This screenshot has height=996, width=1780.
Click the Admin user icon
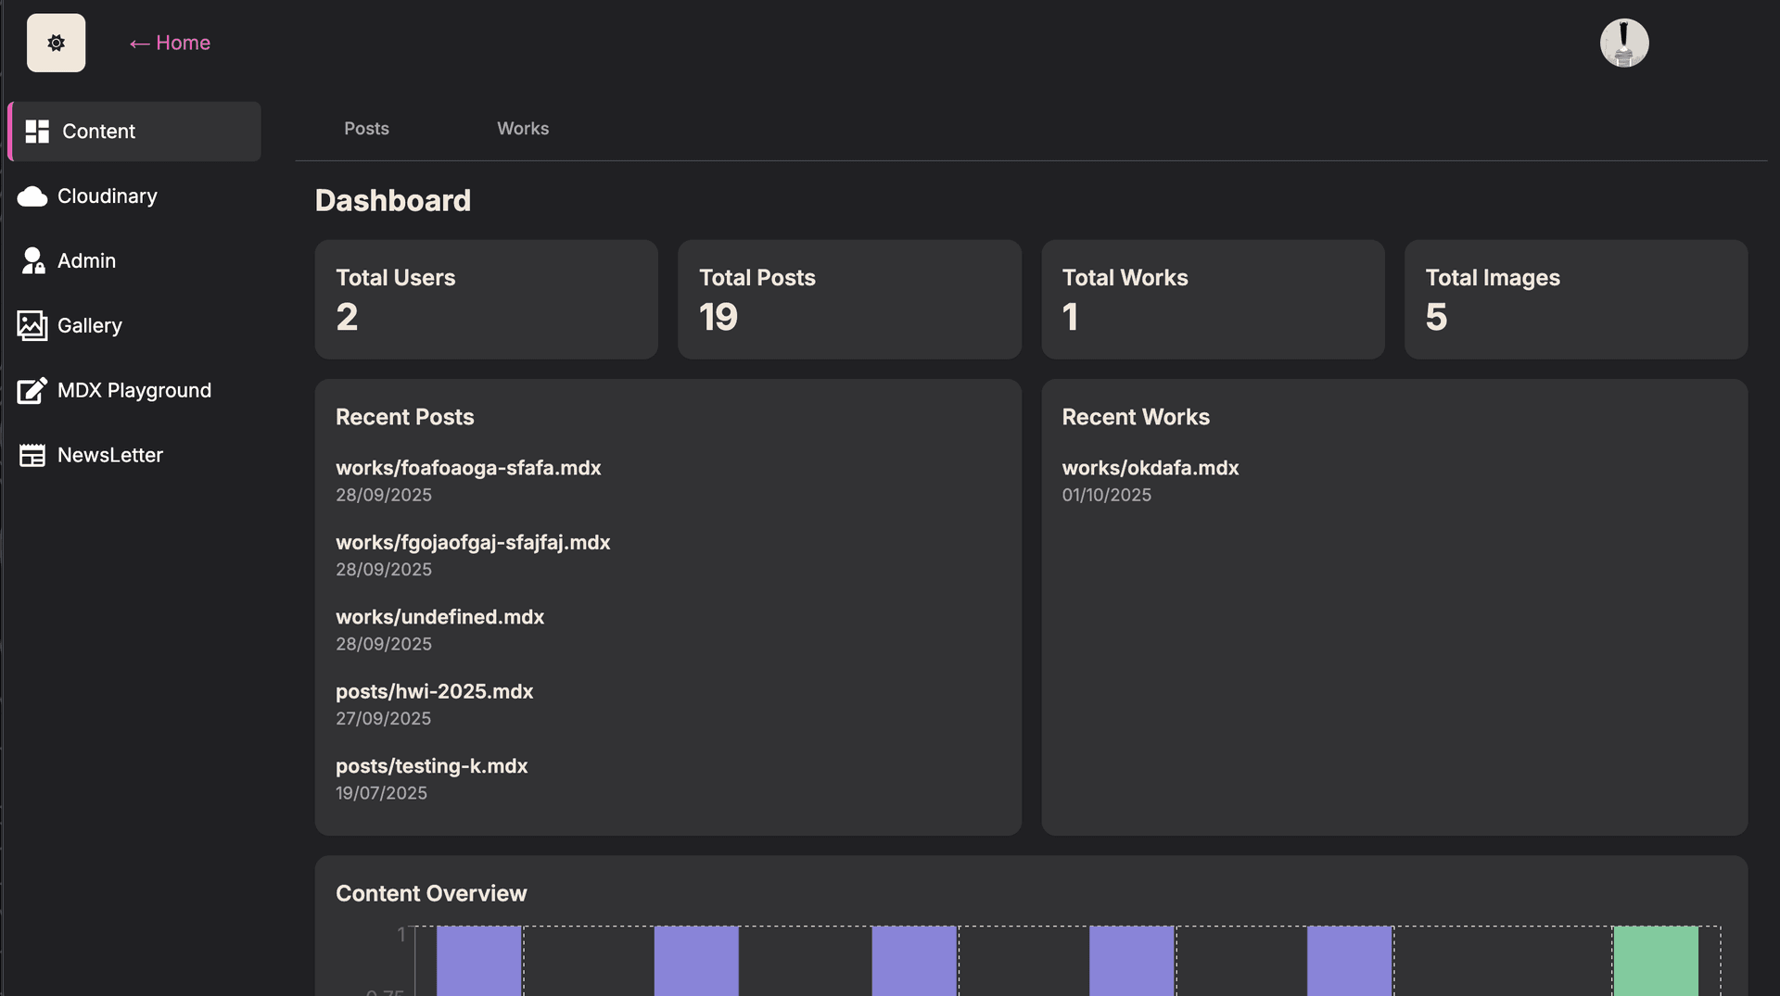tap(32, 261)
